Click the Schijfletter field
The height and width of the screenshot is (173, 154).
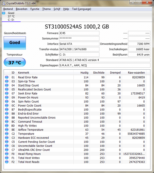point(79,55)
